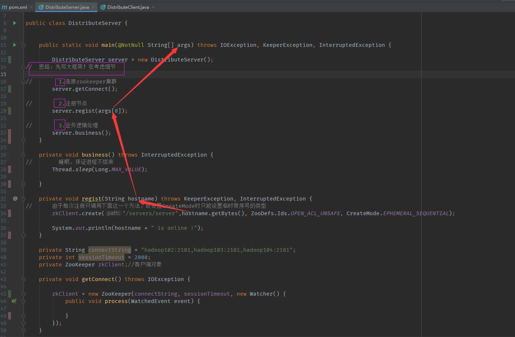Click the highlighted sessionTimeout field name
515x337 pixels.
click(101, 257)
